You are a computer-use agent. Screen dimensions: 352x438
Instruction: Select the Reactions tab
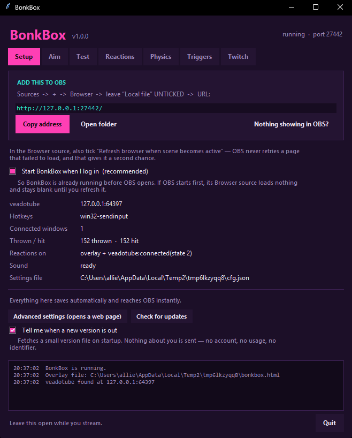point(120,57)
